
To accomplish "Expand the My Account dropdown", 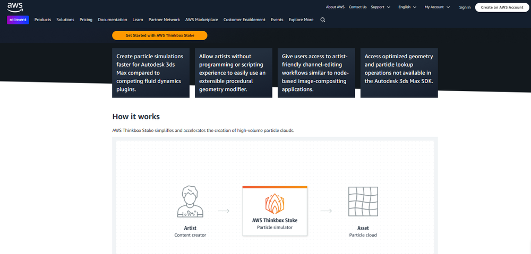I will 437,7.
